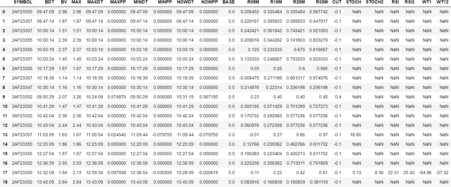Image resolution: width=451 pixels, height=187 pixels.
Task: Click MAXDT value 12:59:34
Action: (94, 173)
